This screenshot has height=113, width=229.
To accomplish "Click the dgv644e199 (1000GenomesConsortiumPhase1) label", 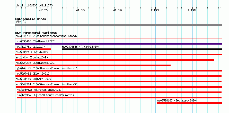I will [x=46, y=68].
